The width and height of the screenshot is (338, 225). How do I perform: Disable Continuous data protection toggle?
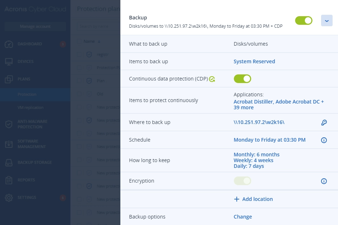pos(242,79)
